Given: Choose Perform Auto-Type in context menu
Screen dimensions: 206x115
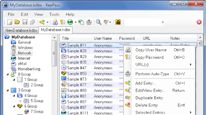Looking at the screenshot, I should [x=159, y=74].
